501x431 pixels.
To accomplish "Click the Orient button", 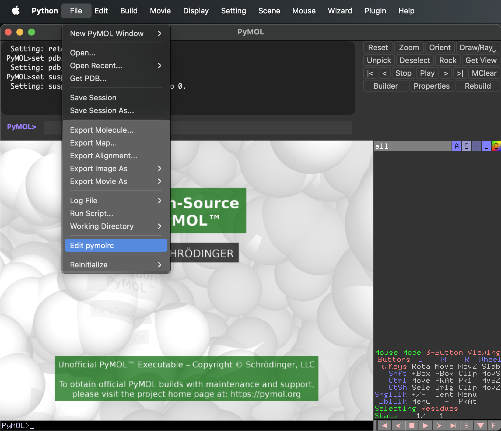I will click(x=440, y=48).
